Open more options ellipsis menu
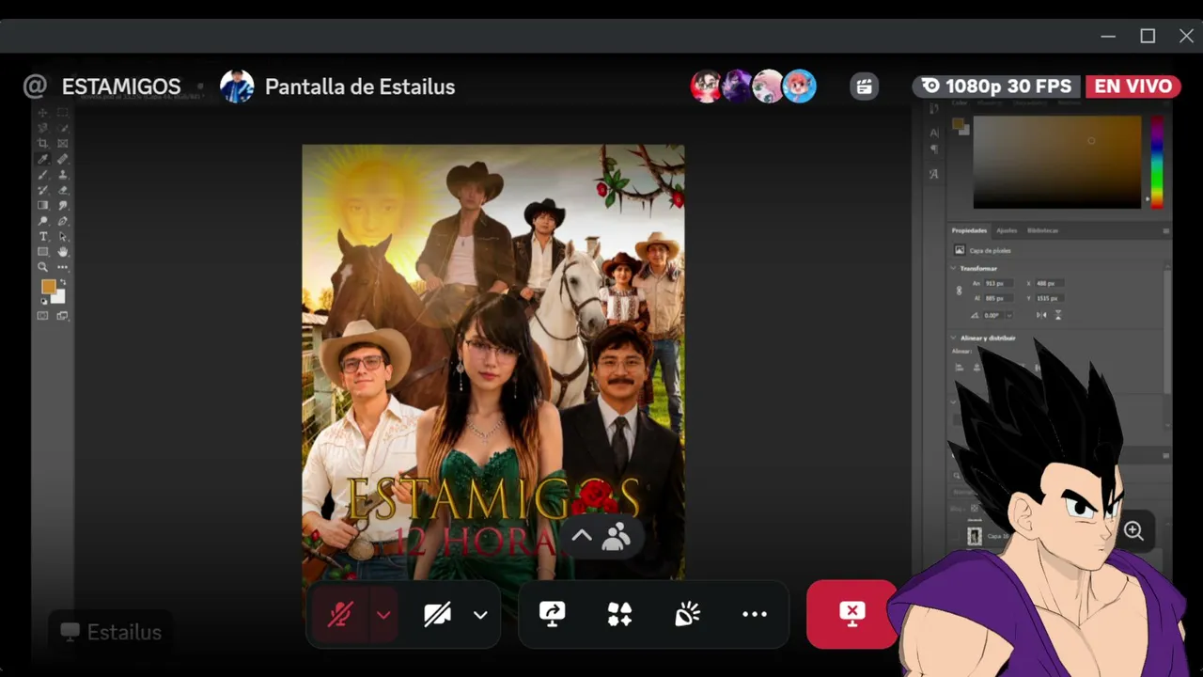 (x=755, y=614)
